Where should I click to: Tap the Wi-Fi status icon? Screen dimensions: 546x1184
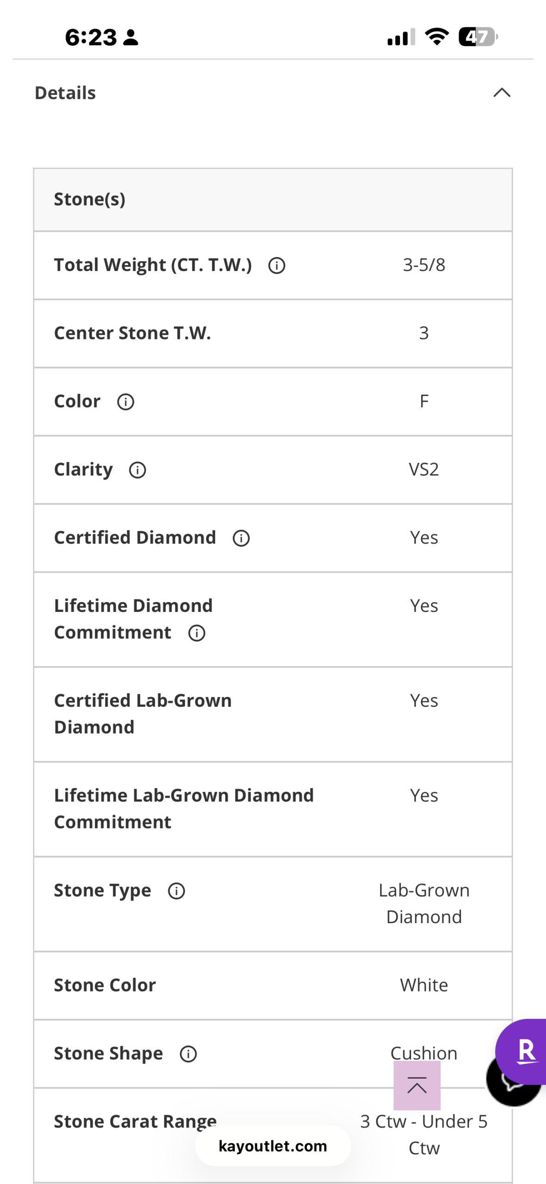436,37
